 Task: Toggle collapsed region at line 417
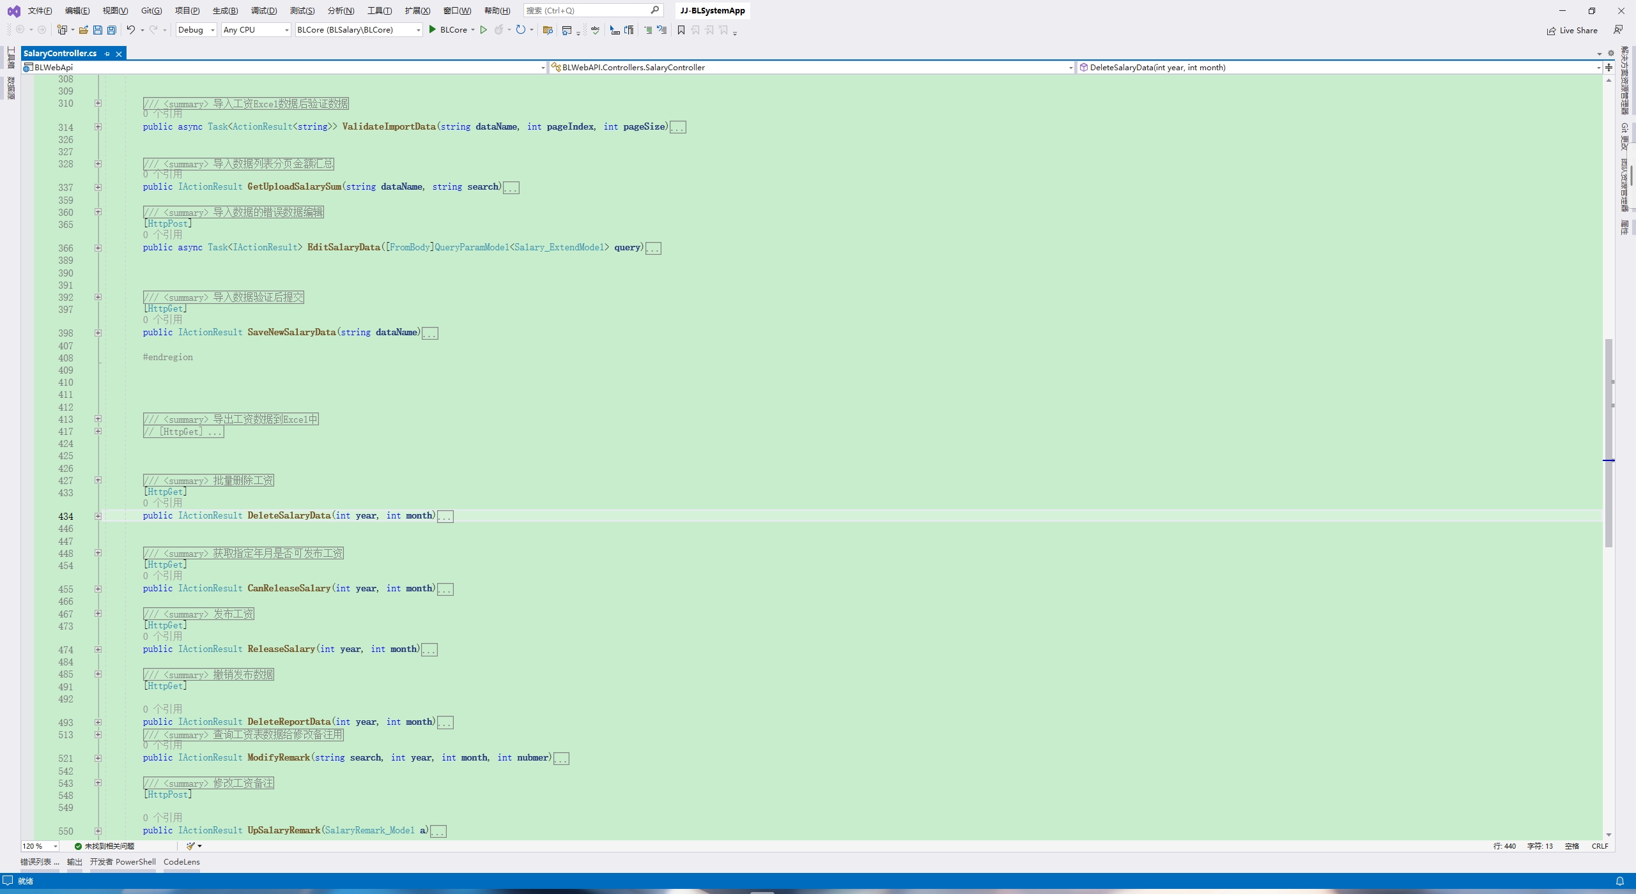coord(98,430)
